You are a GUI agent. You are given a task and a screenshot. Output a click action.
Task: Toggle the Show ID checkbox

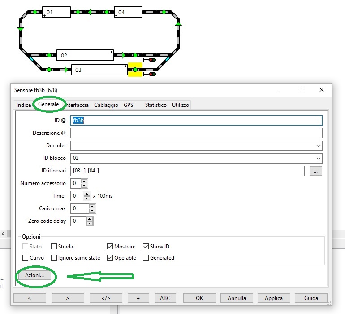[x=146, y=247]
